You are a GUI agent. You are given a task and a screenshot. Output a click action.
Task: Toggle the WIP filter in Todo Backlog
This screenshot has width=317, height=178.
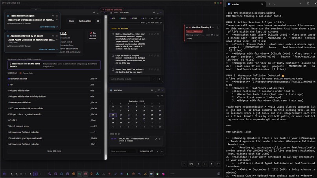[x=113, y=18]
